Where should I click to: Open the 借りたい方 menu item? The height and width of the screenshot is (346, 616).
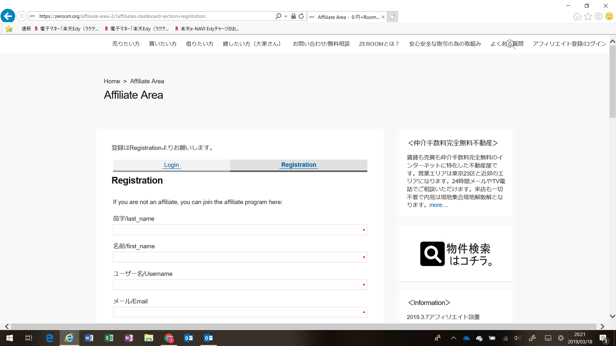pos(200,44)
